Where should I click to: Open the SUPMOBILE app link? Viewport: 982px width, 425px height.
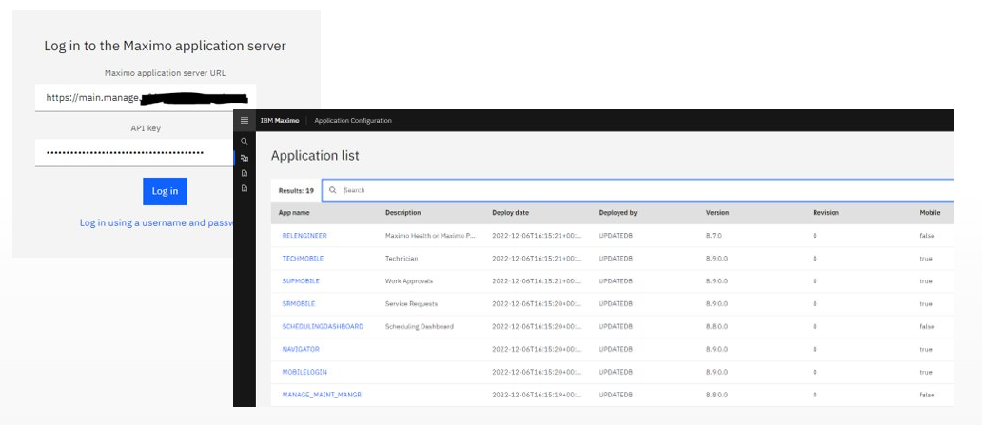(x=301, y=281)
